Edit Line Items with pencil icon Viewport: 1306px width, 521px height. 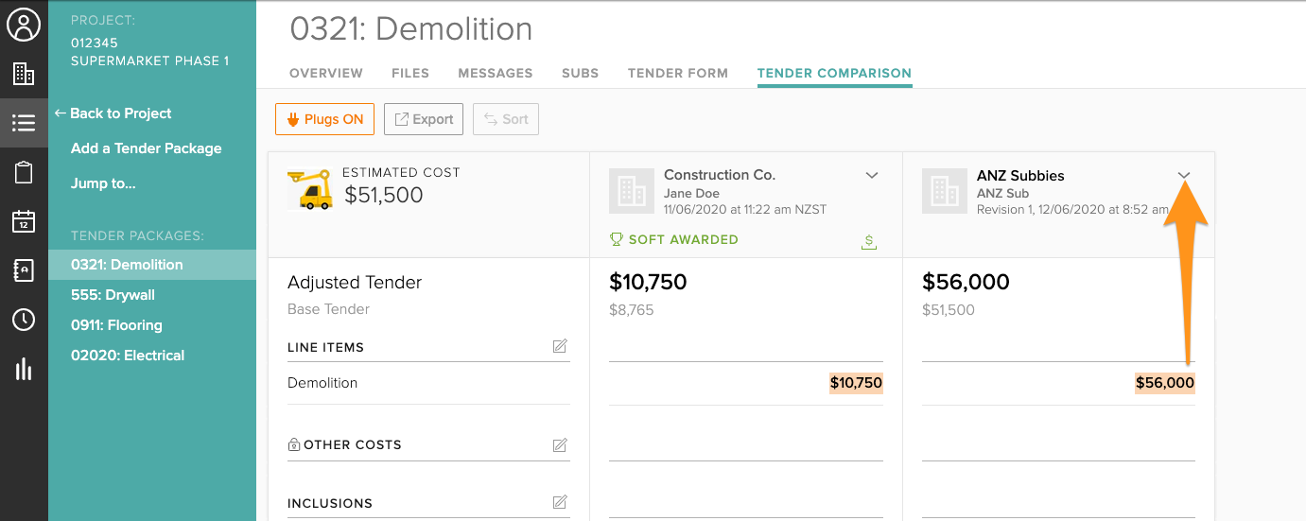pyautogui.click(x=560, y=347)
